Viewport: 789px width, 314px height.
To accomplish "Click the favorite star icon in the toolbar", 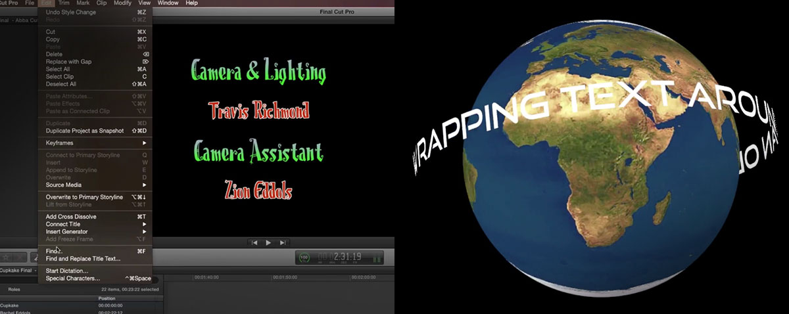I will tap(5, 257).
